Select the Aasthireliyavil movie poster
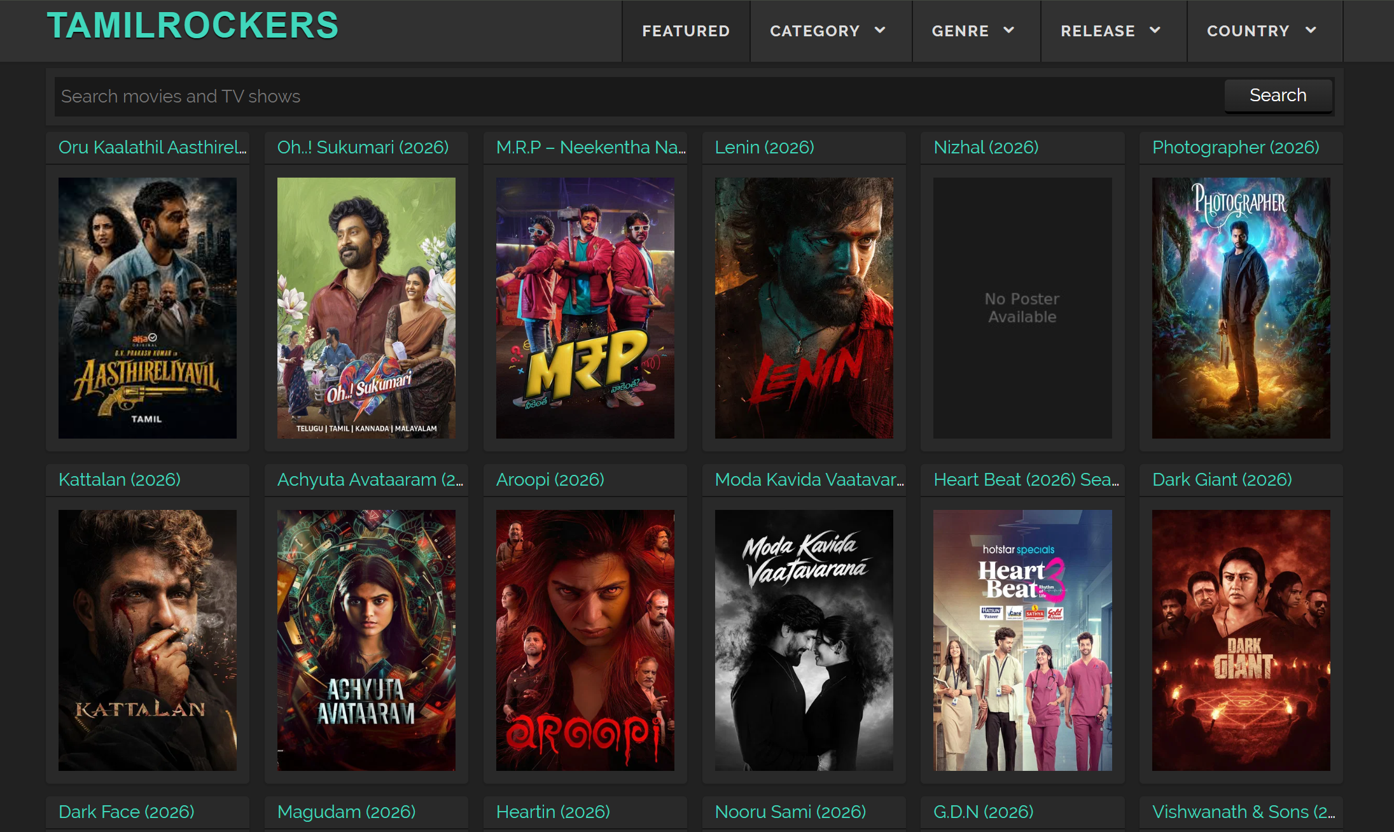Image resolution: width=1394 pixels, height=832 pixels. (x=148, y=308)
